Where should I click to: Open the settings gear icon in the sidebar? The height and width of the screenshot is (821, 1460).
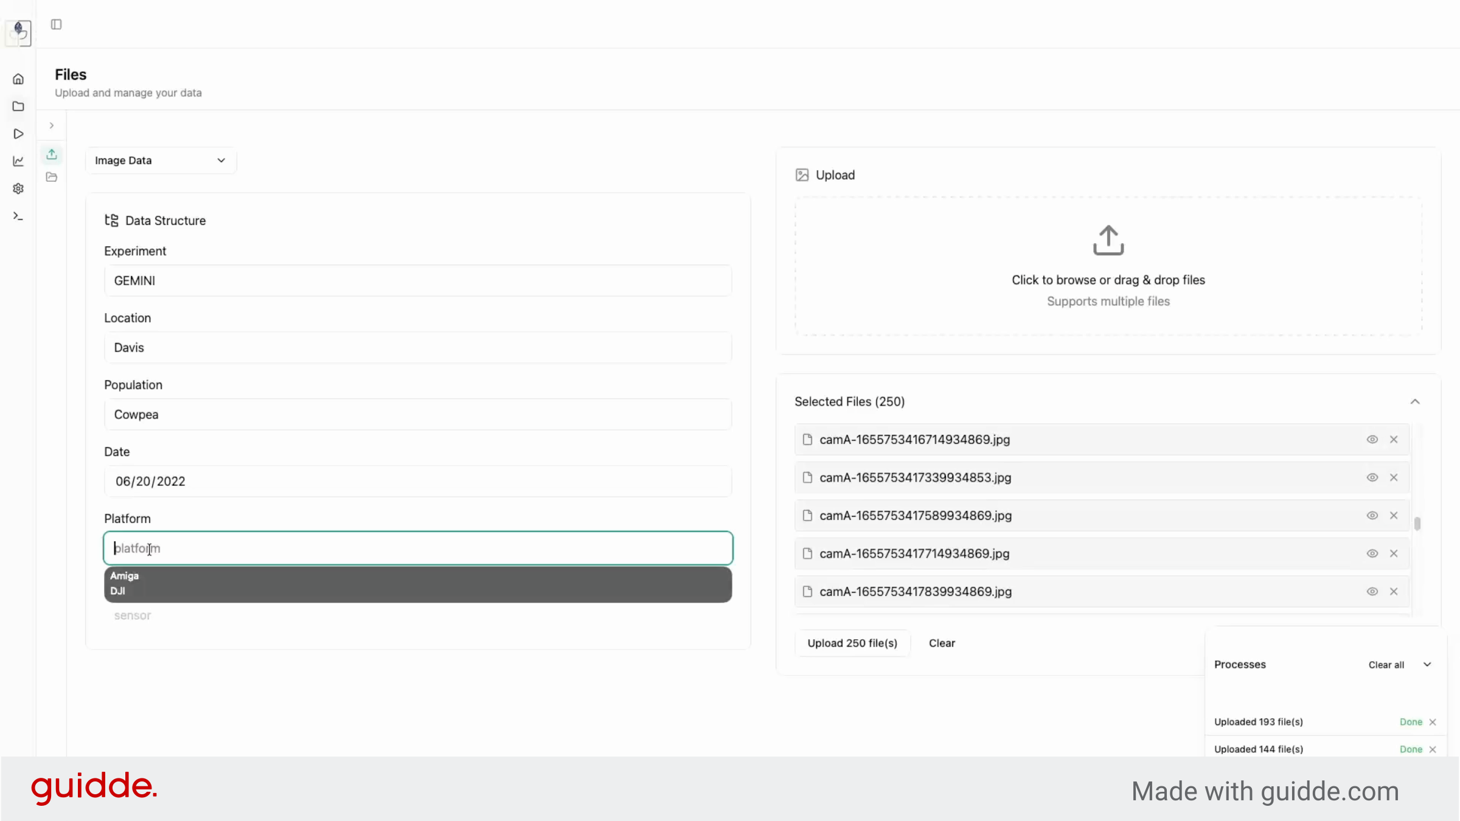(x=18, y=189)
